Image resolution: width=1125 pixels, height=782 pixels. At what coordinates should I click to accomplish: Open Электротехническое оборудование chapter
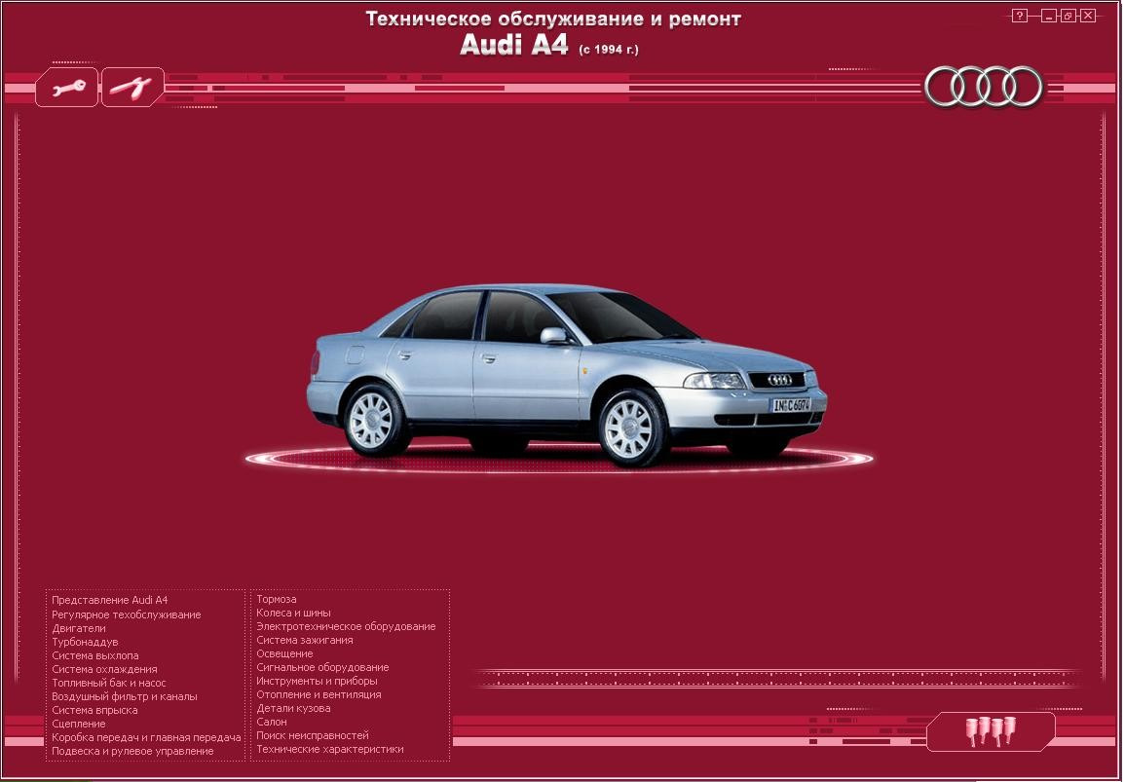(x=346, y=626)
